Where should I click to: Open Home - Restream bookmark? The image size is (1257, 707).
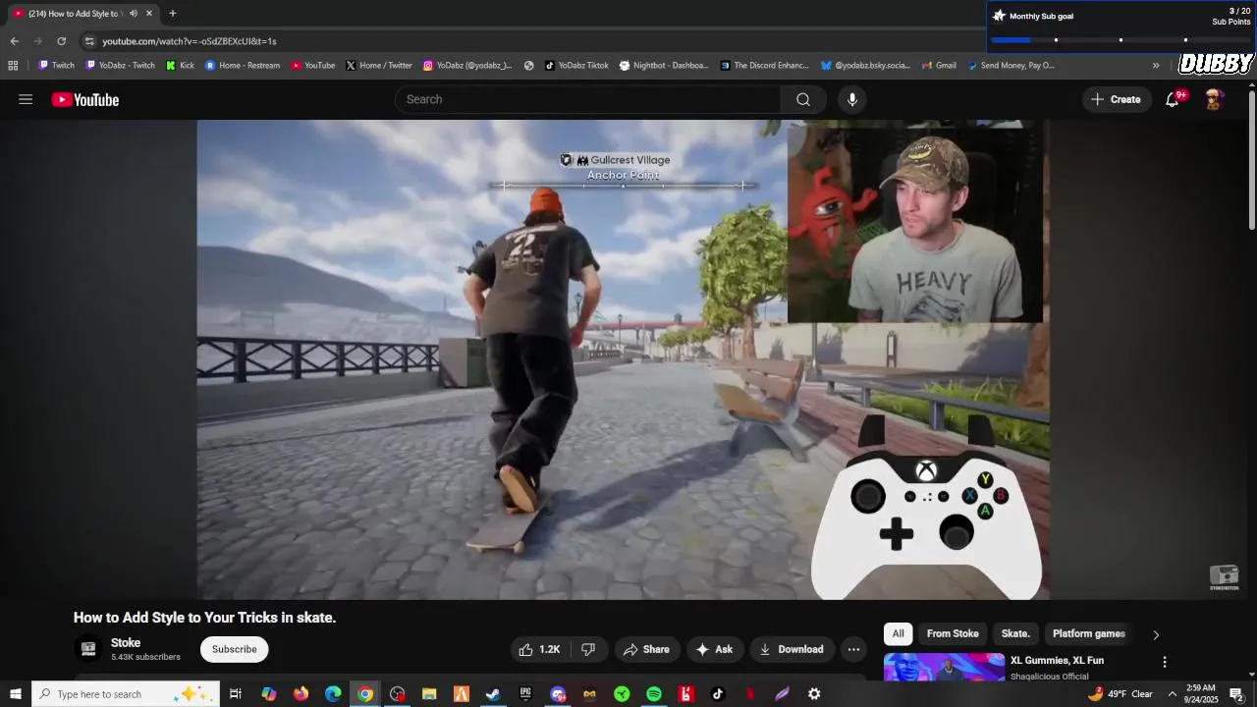243,66
